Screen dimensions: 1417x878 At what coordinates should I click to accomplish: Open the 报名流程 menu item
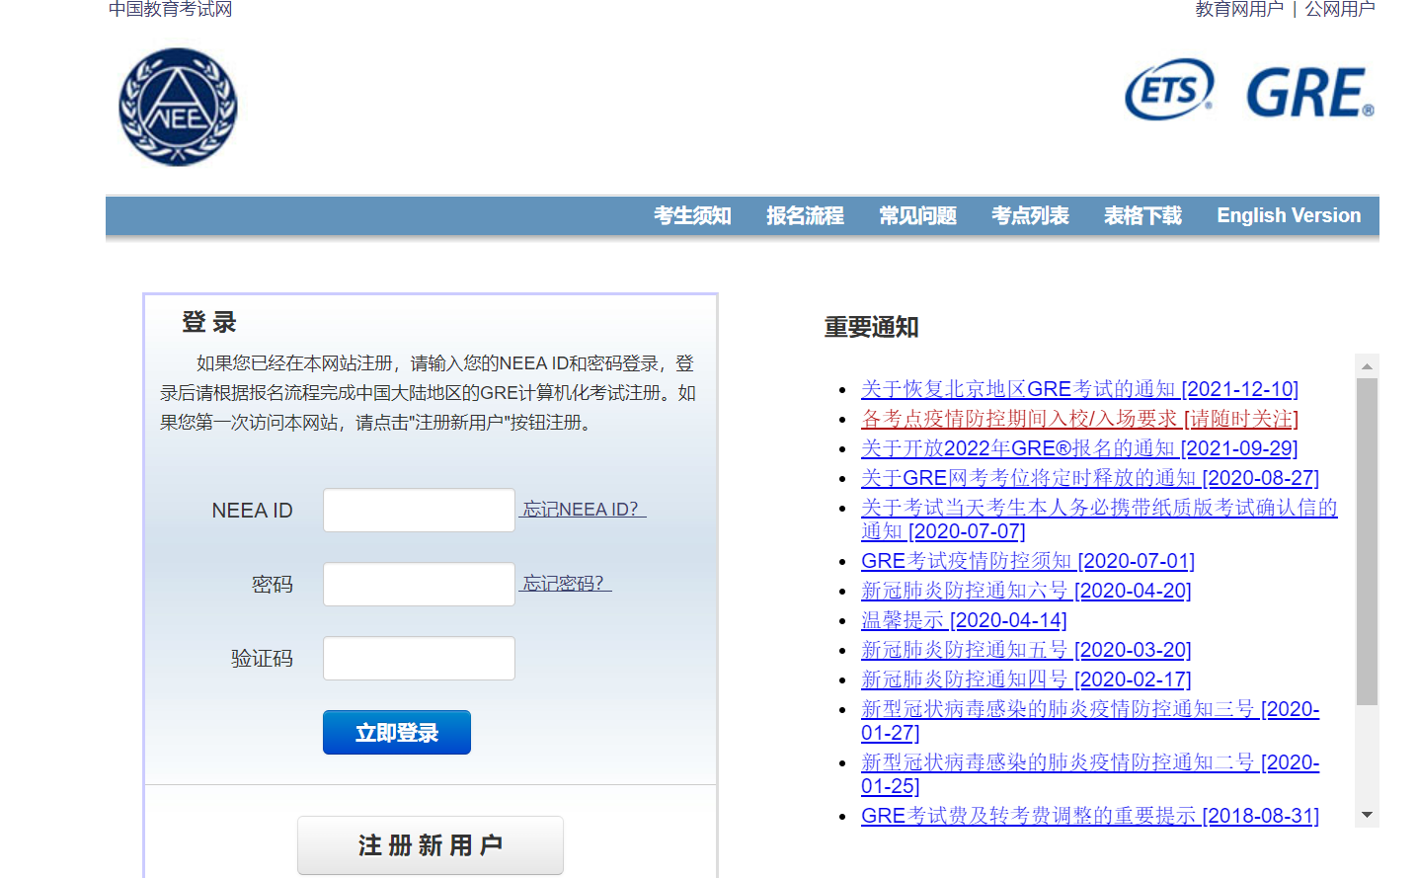click(x=805, y=215)
